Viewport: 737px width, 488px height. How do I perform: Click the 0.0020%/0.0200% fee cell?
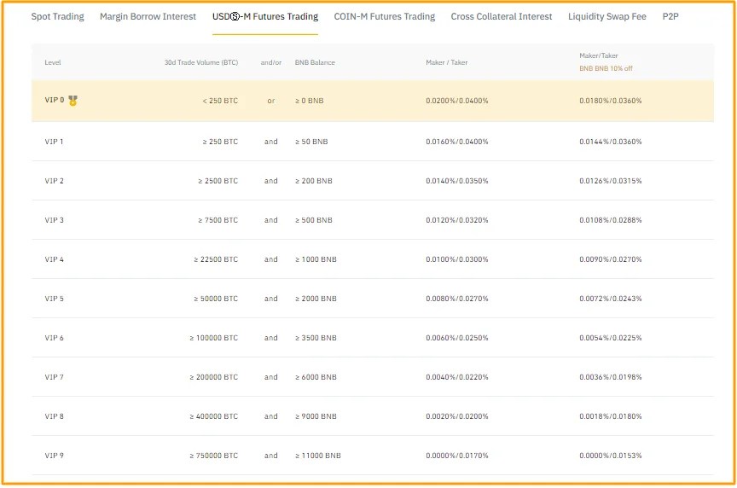[x=457, y=416]
